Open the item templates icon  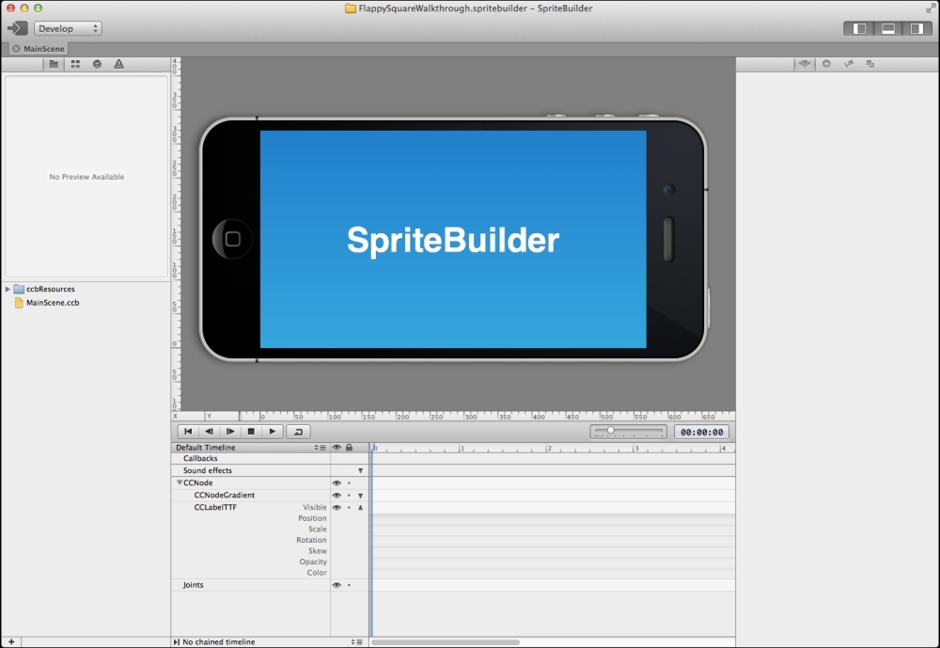pyautogui.click(x=870, y=64)
